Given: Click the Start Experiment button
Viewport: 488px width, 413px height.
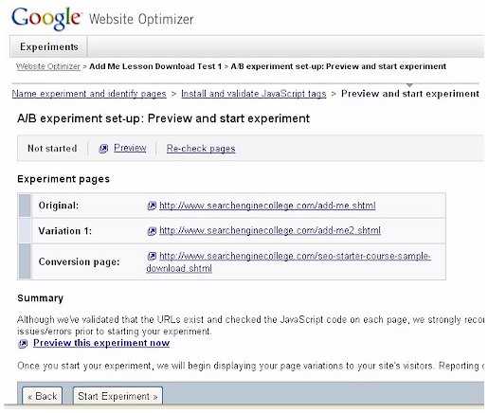Looking at the screenshot, I should click(x=117, y=396).
